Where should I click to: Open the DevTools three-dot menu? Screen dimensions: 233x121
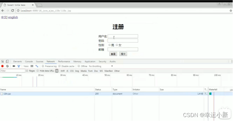coord(232,61)
